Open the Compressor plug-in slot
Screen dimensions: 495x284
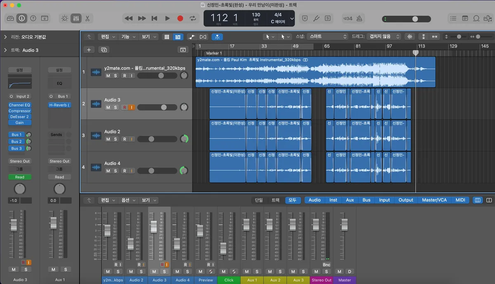[x=20, y=111]
